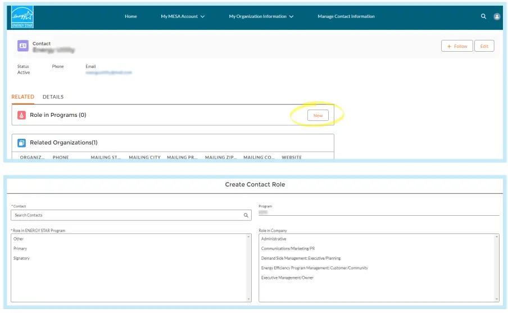Click the ENERGY STAR logo

pos(22,17)
